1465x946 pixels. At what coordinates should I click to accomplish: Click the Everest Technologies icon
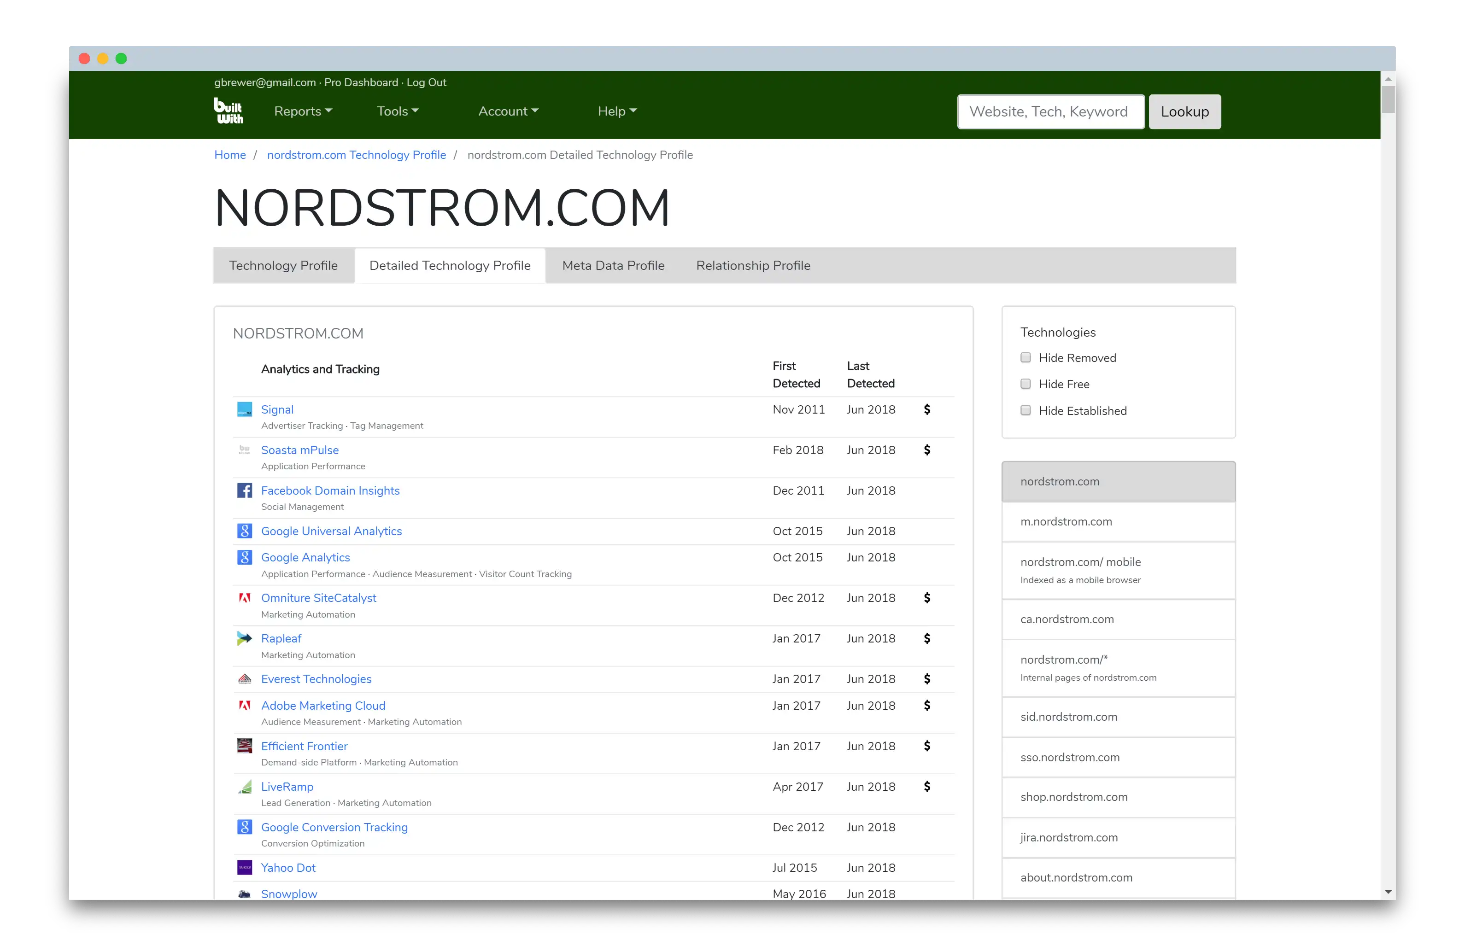(245, 679)
